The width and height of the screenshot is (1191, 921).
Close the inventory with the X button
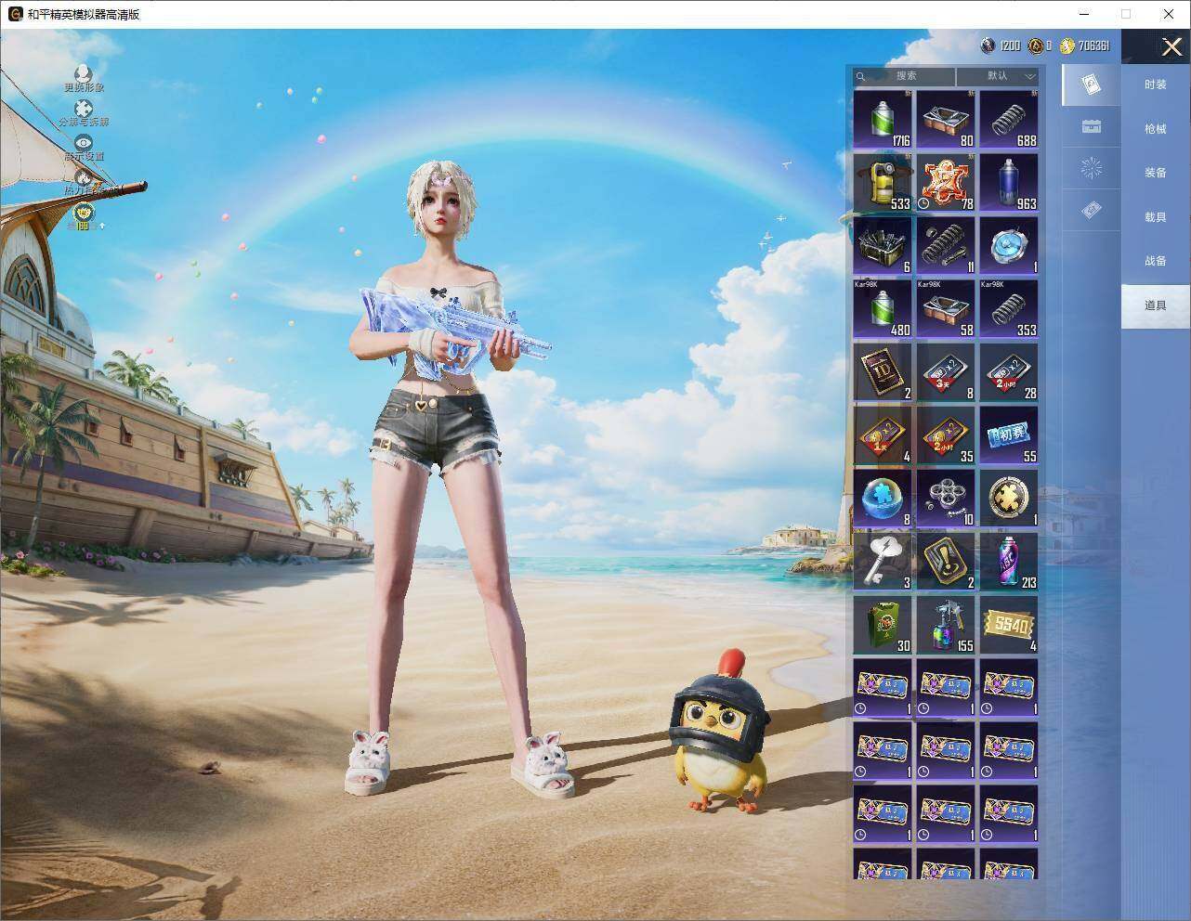(x=1171, y=46)
